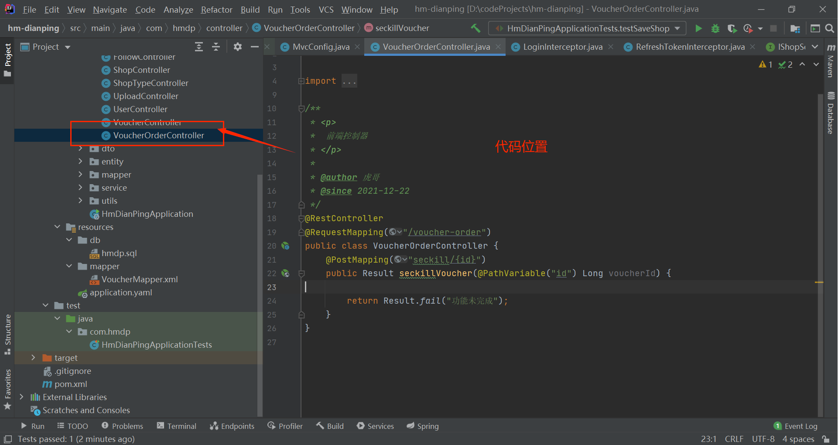Click the /voucher-order URL mapping link
Screen dimensions: 838x445
pyautogui.click(x=444, y=233)
